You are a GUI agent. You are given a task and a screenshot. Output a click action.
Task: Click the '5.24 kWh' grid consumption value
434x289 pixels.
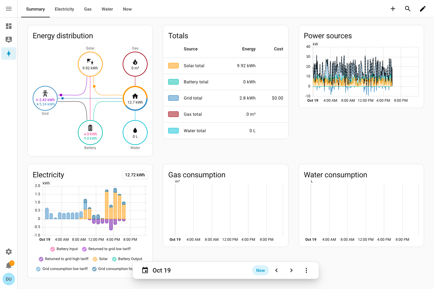[45, 104]
